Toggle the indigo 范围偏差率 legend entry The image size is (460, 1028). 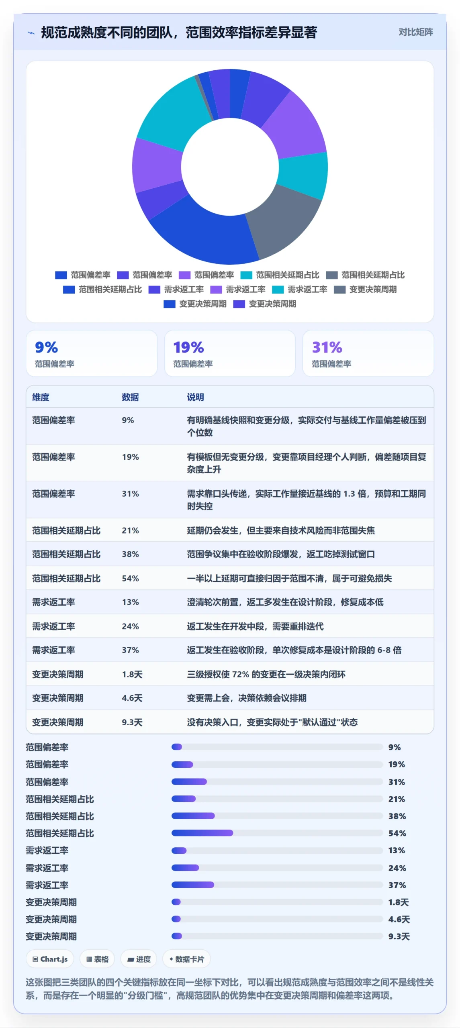pyautogui.click(x=145, y=275)
